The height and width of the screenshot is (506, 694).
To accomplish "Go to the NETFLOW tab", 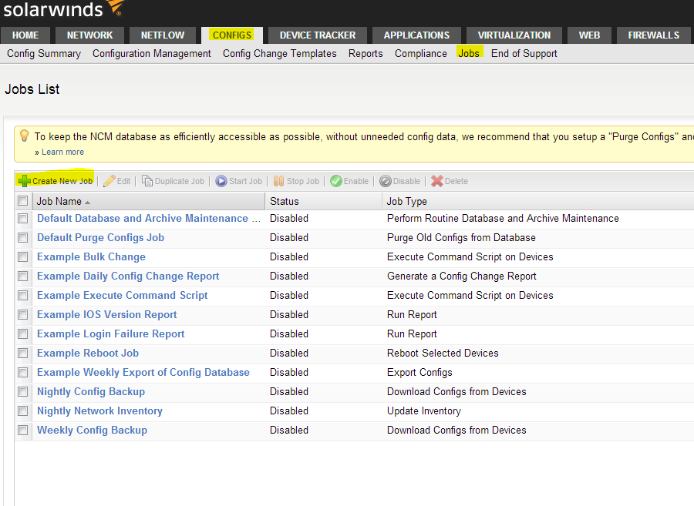I will pyautogui.click(x=163, y=35).
